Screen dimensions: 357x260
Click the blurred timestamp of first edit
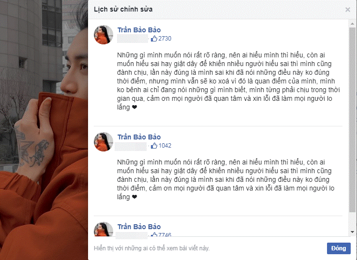click(133, 39)
